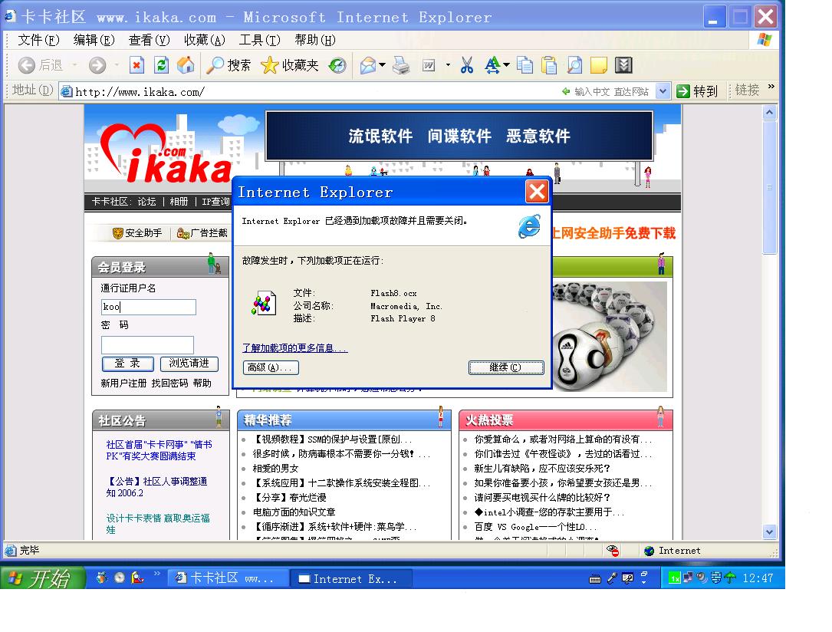Screen dimensions: 832x632
Task: Click the keyboard icon in language bar
Action: (595, 579)
